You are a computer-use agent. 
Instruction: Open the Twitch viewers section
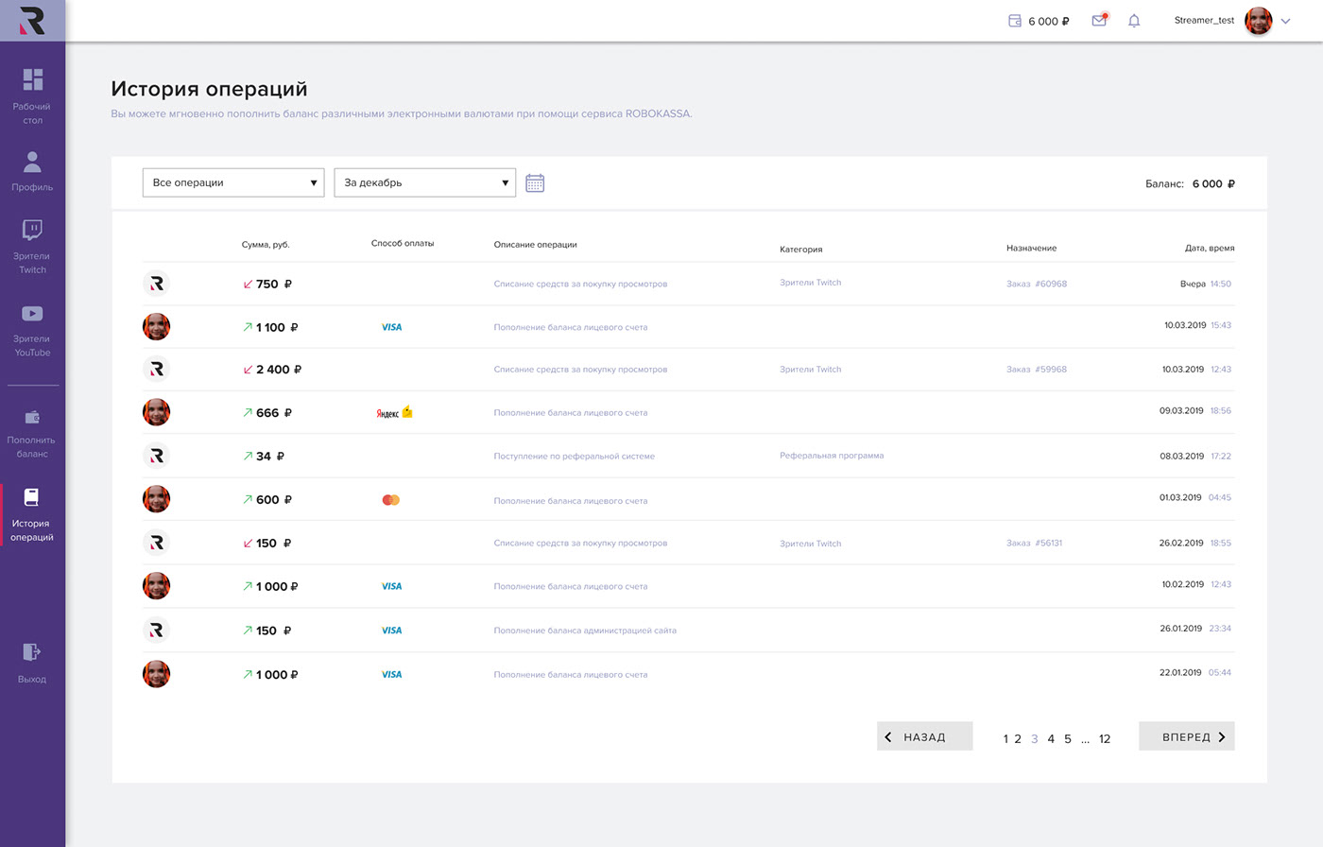32,246
